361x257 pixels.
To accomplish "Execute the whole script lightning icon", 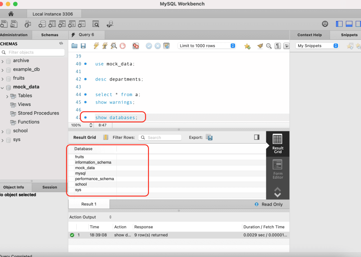I will pyautogui.click(x=96, y=46).
